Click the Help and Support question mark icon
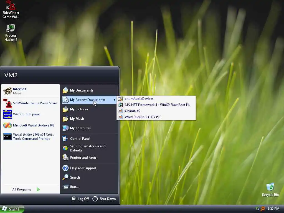Image resolution: width=284 pixels, height=213 pixels. point(65,168)
